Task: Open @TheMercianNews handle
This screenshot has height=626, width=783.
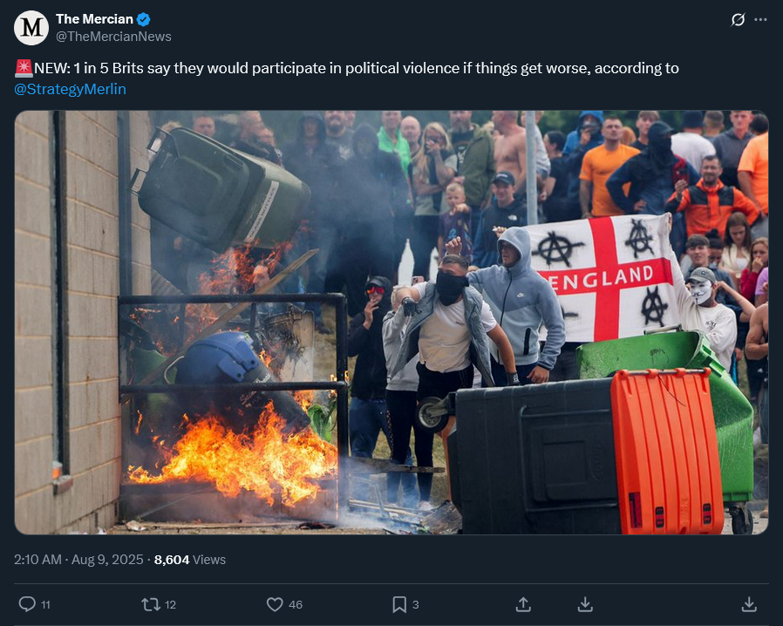Action: click(113, 37)
